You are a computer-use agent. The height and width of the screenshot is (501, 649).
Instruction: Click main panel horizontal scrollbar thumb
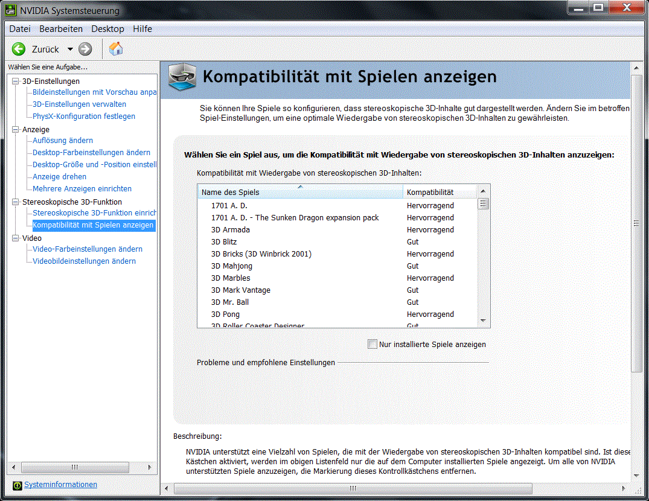(353, 488)
